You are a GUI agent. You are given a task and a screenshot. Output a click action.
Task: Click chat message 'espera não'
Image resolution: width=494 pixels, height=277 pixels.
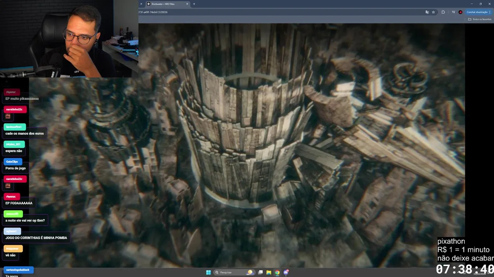(x=14, y=151)
